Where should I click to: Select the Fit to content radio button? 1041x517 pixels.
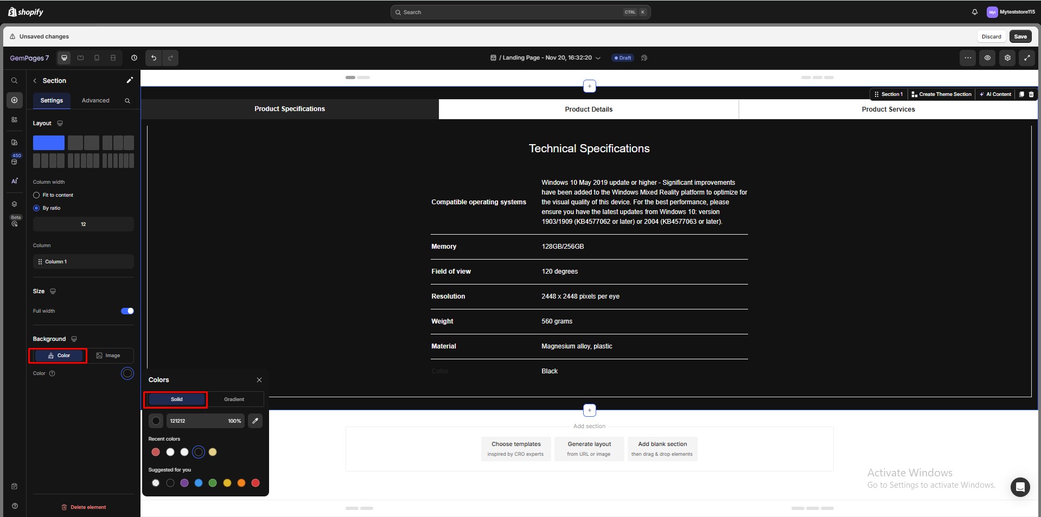tap(36, 195)
